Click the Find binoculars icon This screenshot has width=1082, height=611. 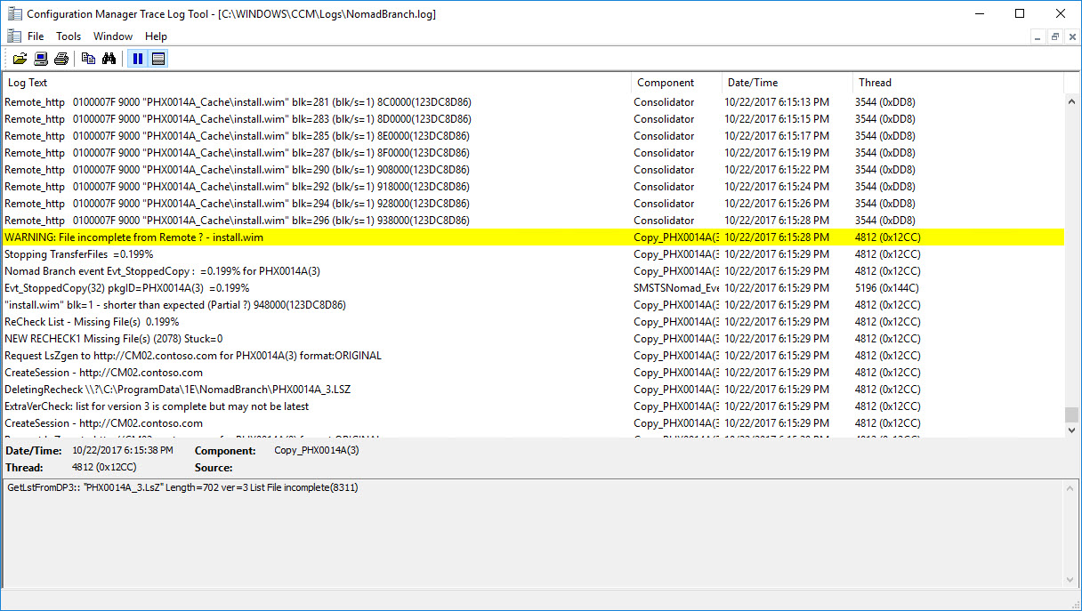[109, 59]
